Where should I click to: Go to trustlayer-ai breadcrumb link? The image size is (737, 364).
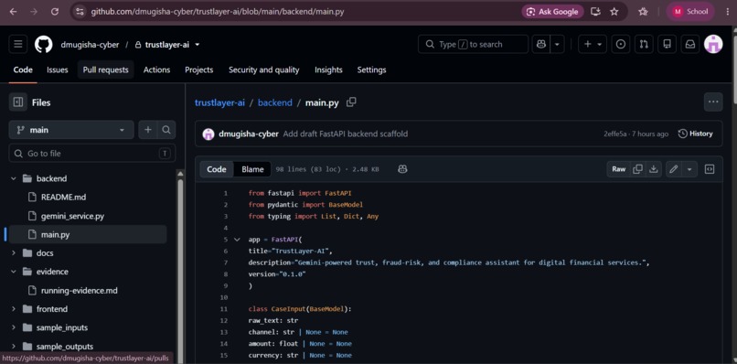click(220, 102)
